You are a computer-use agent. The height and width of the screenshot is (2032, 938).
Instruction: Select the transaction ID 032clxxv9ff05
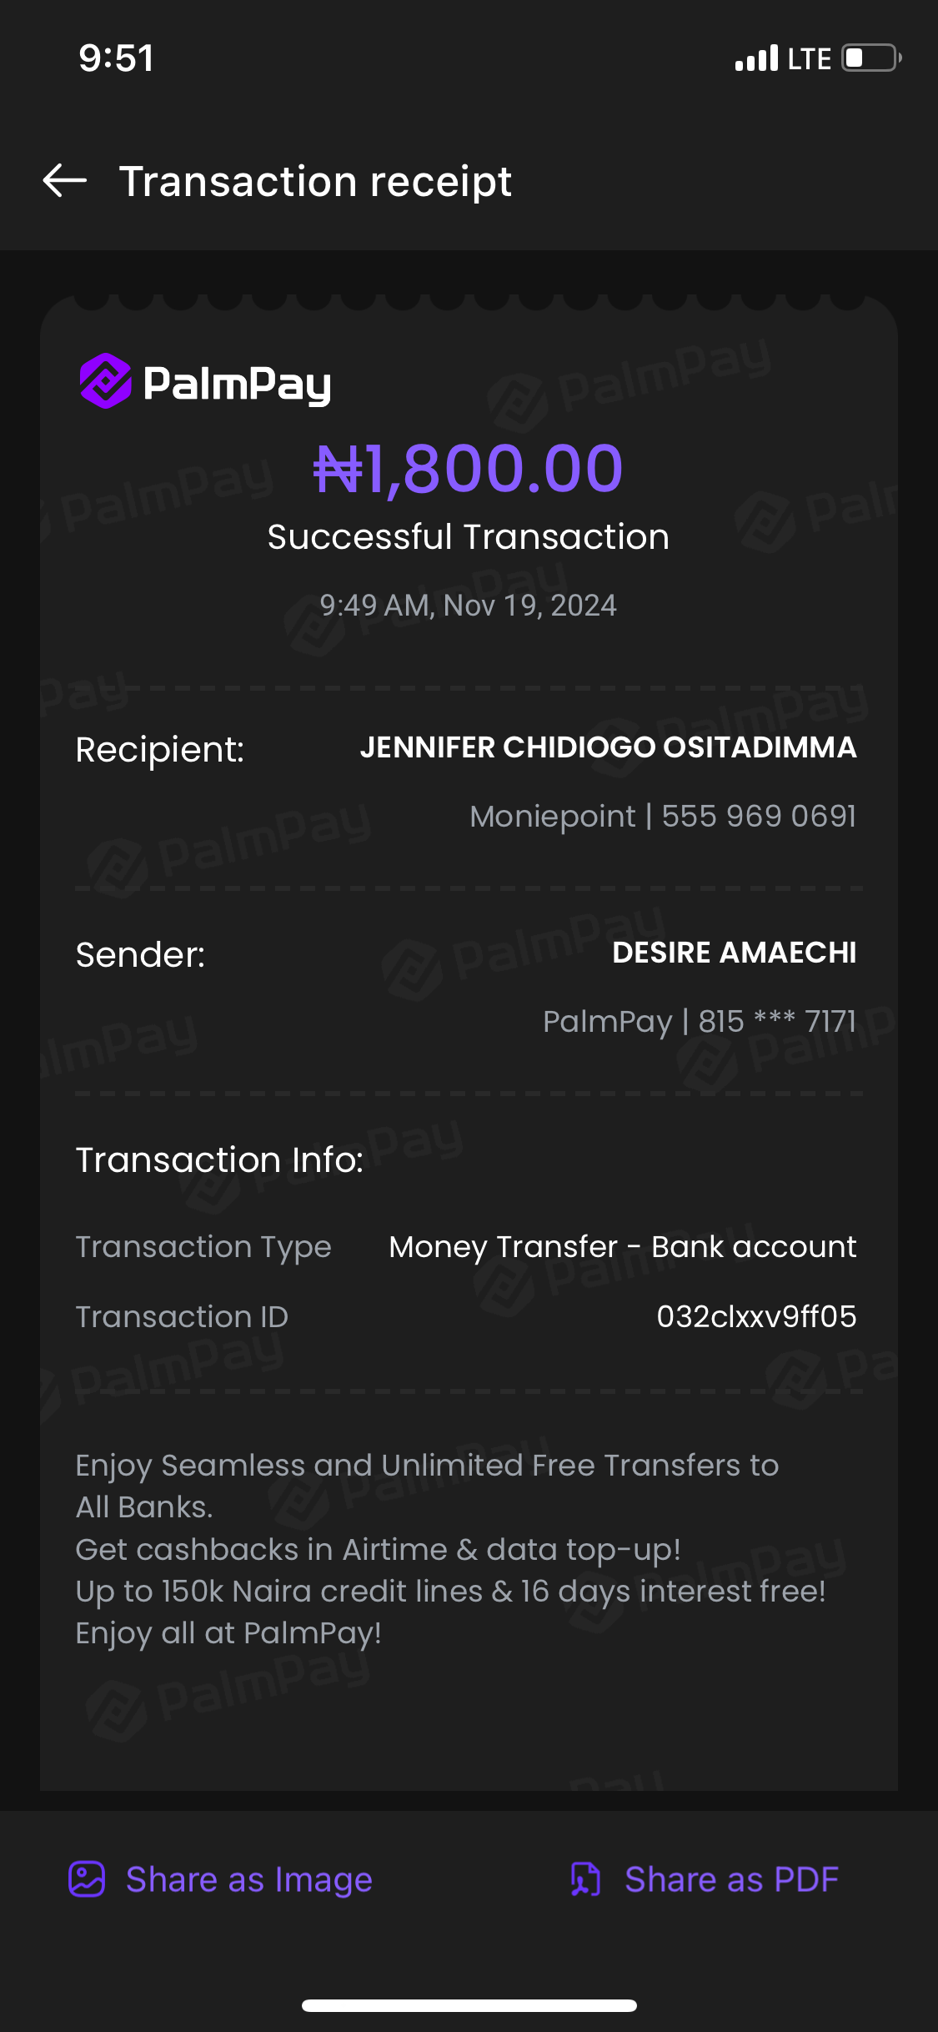[756, 1316]
